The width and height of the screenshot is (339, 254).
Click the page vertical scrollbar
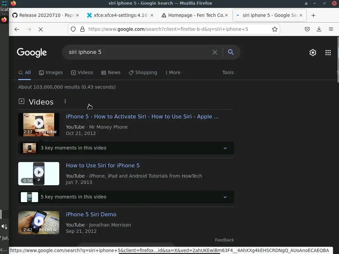[338, 60]
